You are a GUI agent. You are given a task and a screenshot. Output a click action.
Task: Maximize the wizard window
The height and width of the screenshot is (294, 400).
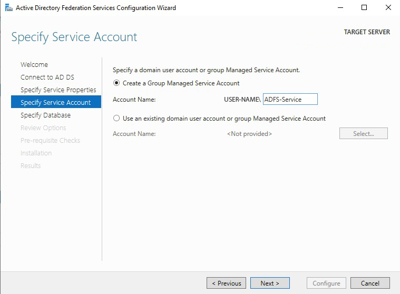(364, 8)
